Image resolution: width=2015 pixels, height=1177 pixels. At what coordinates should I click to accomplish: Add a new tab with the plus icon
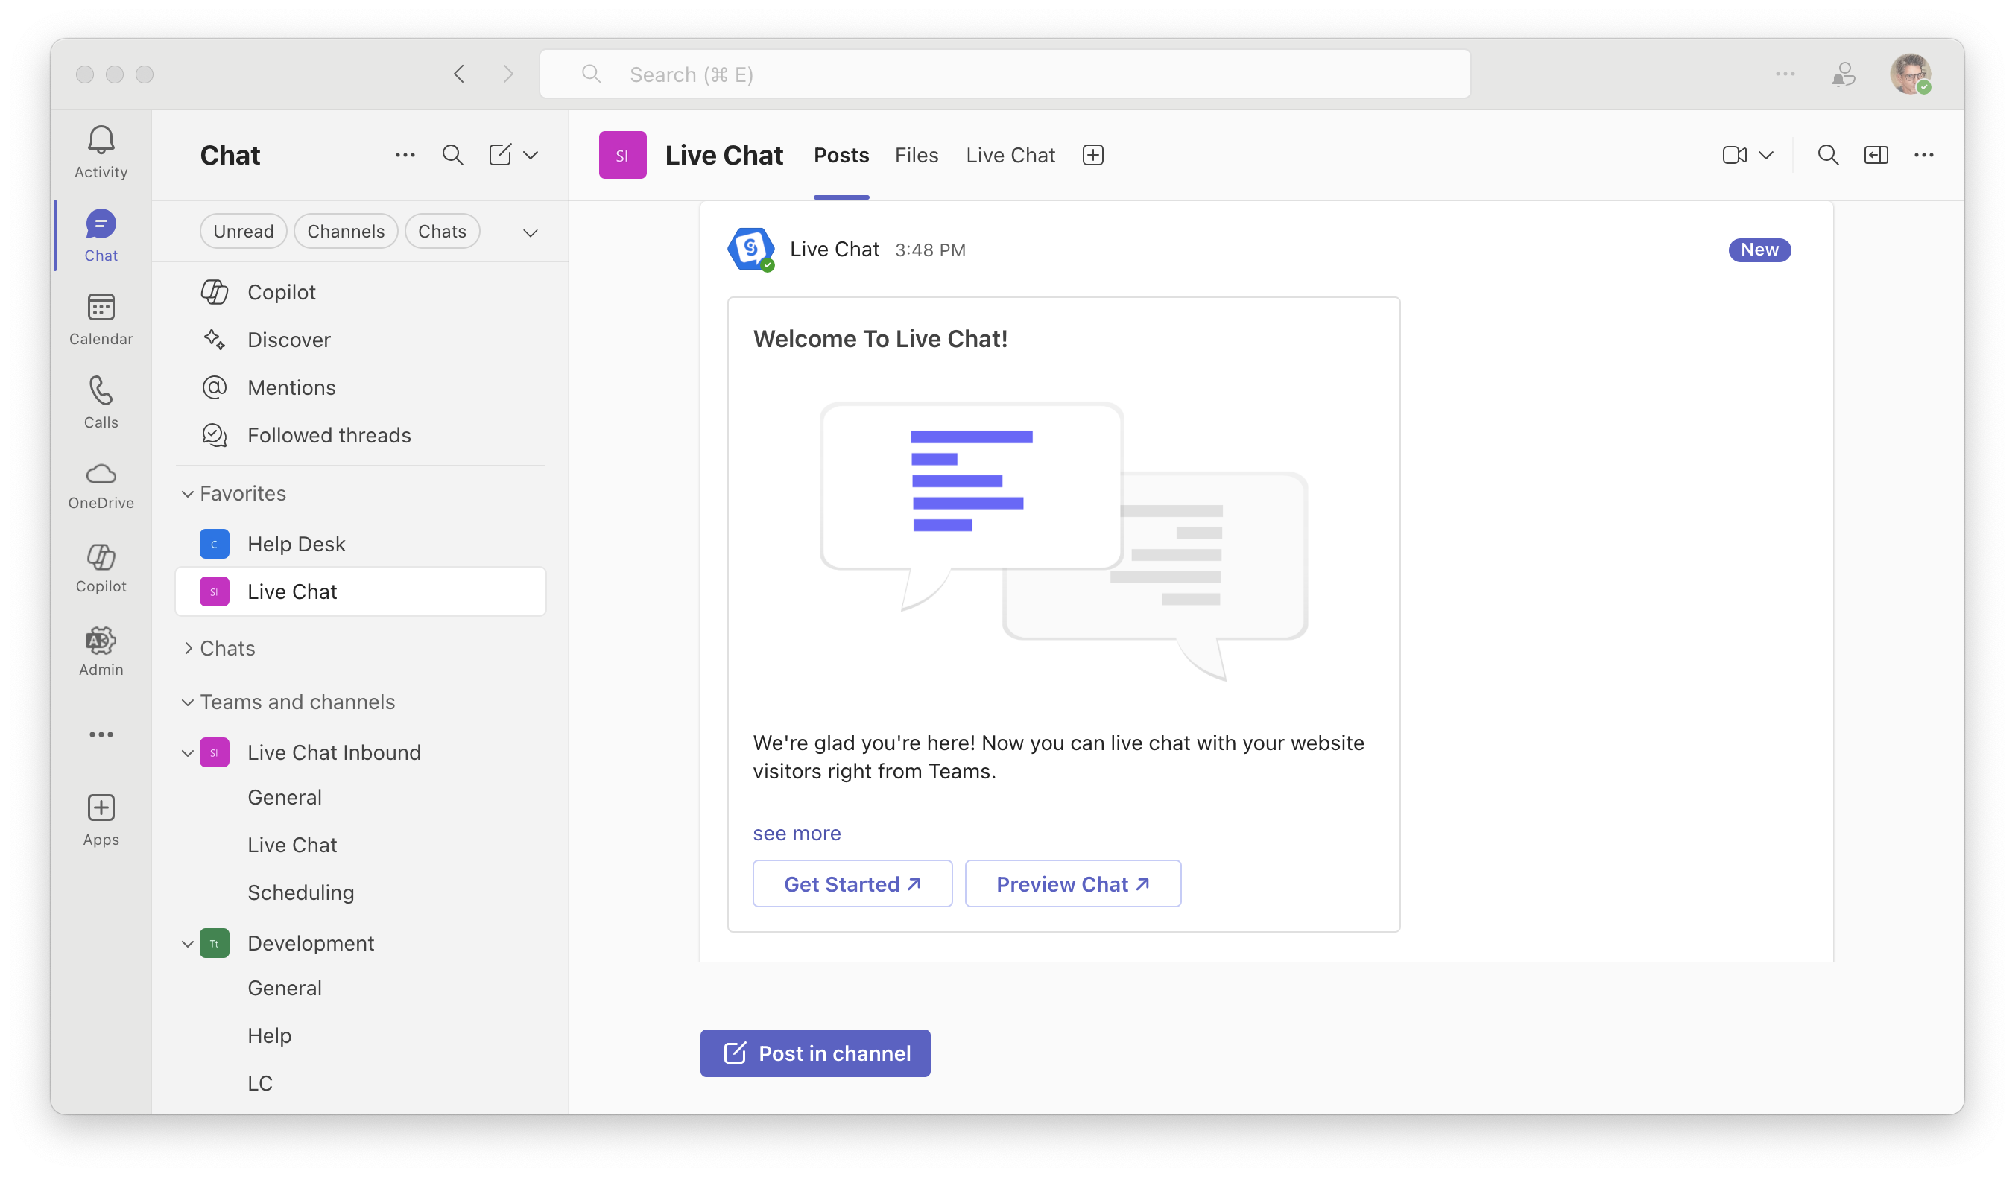1092,154
